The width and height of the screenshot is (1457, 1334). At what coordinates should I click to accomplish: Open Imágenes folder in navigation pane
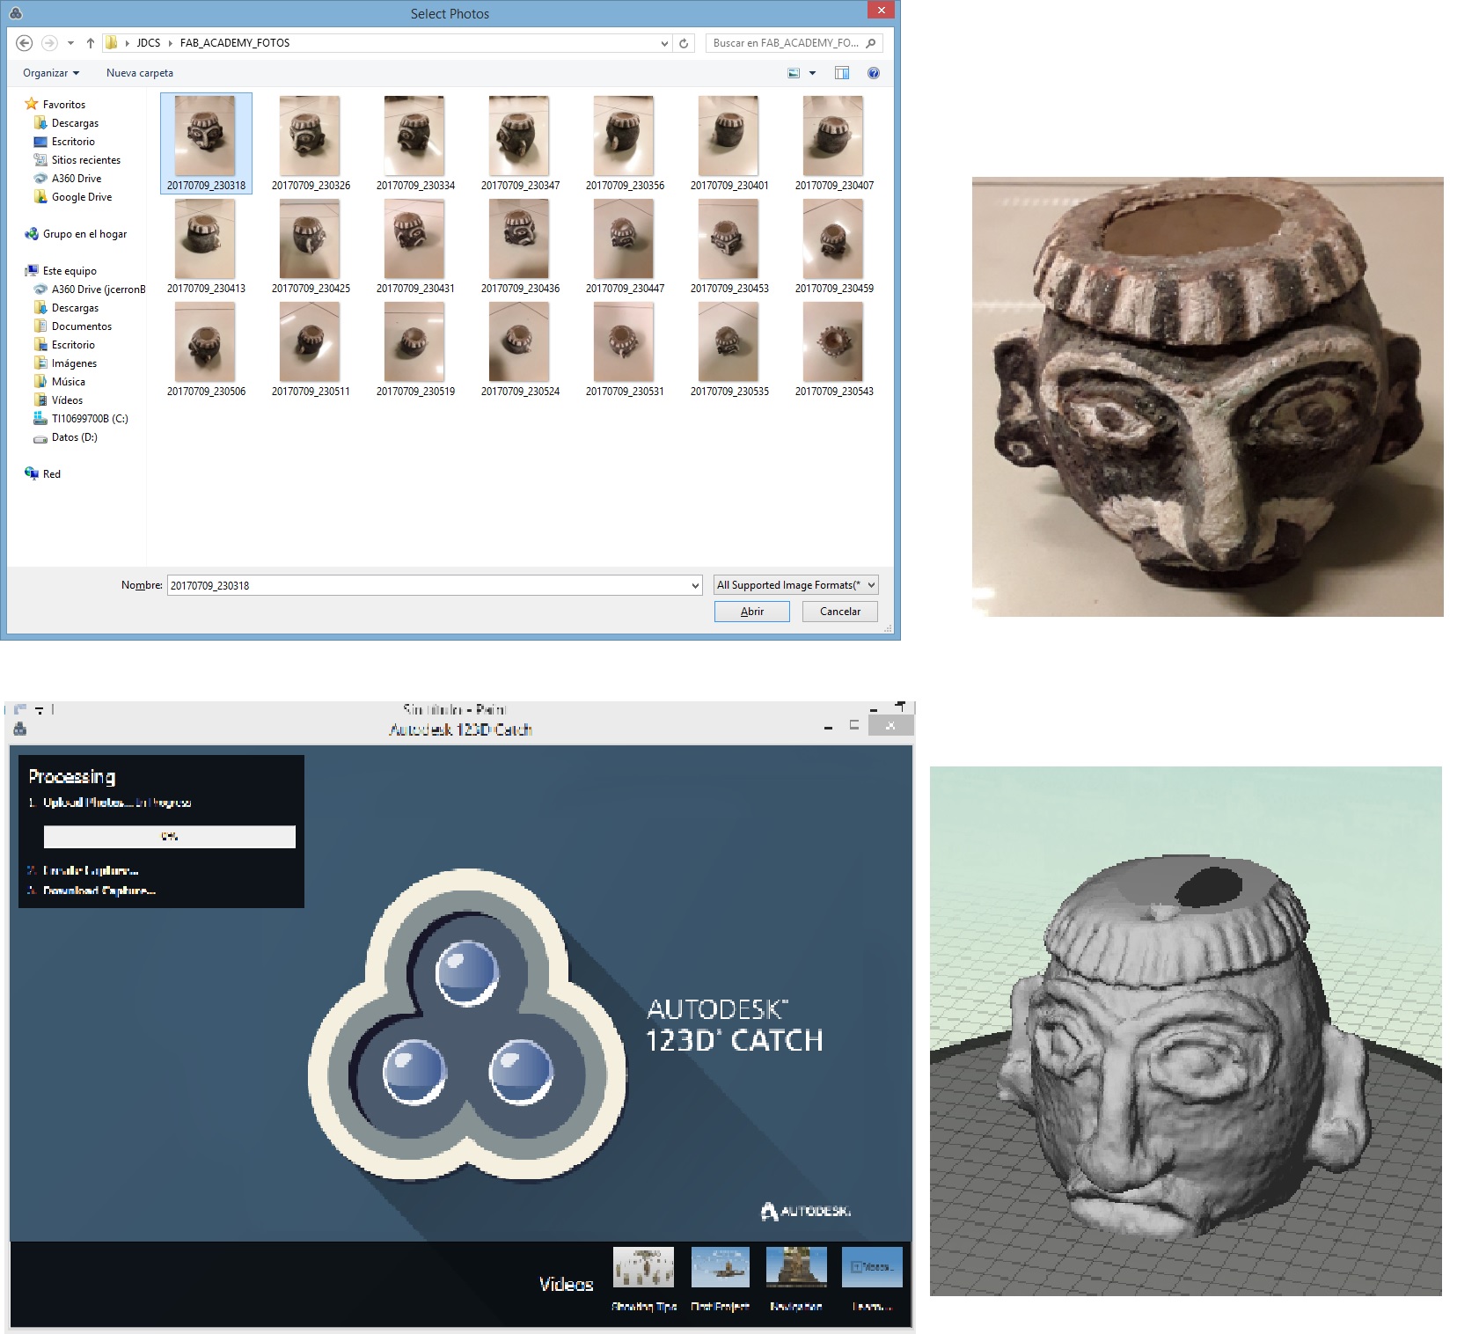74,363
